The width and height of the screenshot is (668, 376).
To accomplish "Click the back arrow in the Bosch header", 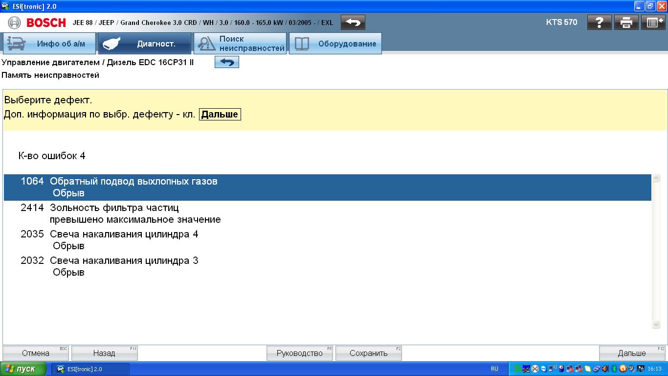I will coord(353,23).
